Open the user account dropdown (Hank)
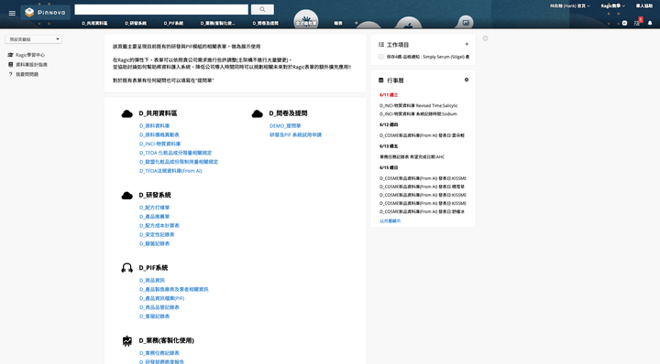Viewport: 660px width, 364px height. pyautogui.click(x=570, y=5)
